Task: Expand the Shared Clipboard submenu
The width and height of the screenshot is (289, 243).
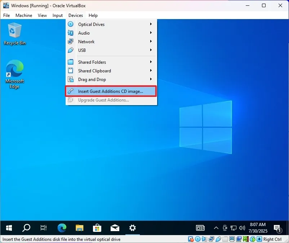Action: pos(151,71)
